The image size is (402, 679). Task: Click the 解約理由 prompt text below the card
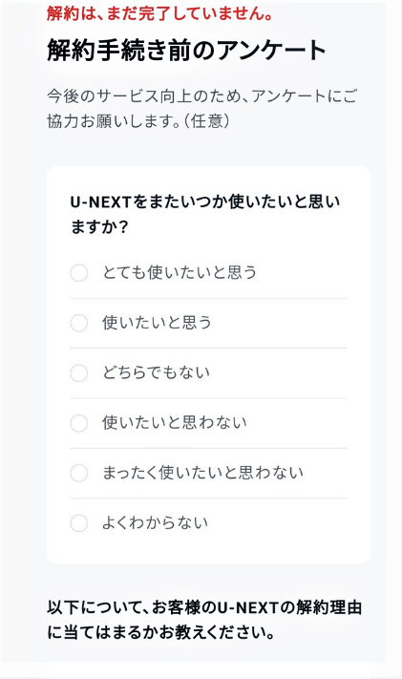pos(204,620)
